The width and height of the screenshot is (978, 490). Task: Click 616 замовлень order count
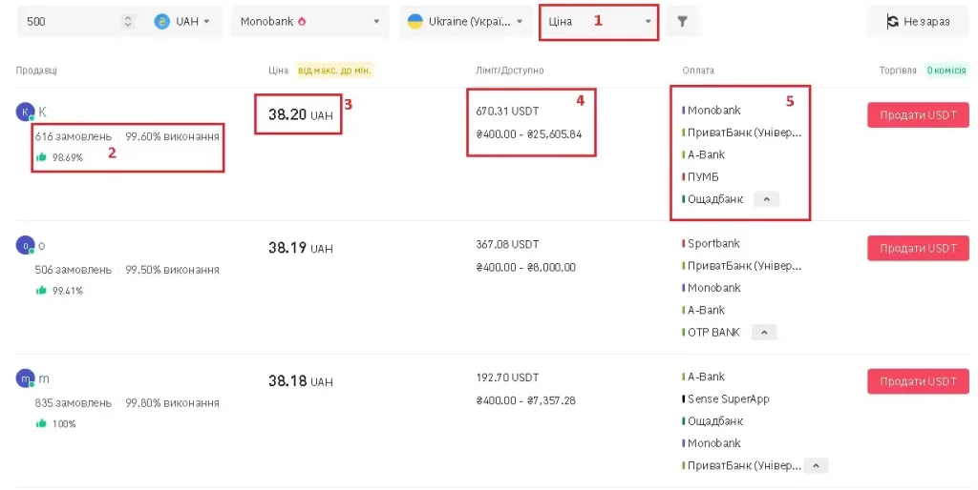(73, 137)
